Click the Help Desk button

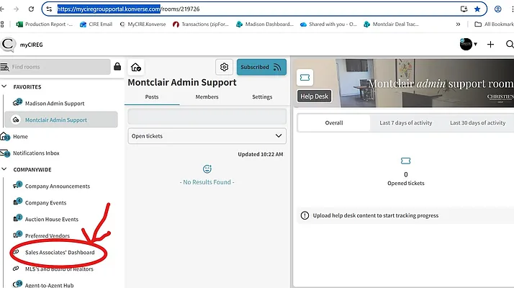(x=314, y=96)
